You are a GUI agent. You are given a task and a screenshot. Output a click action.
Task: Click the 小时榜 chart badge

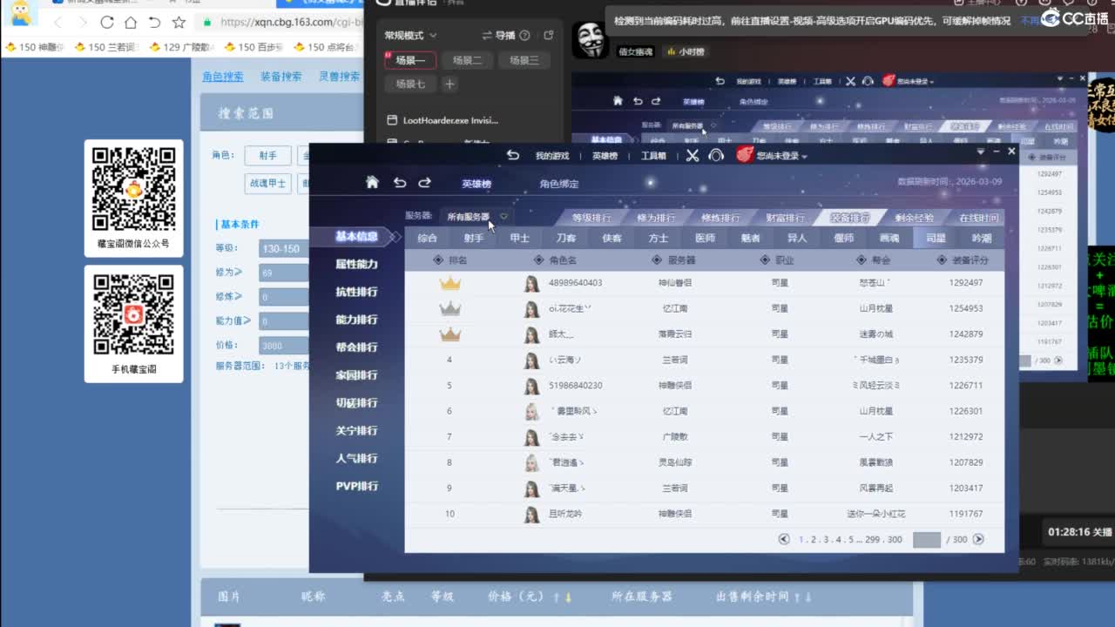[686, 51]
